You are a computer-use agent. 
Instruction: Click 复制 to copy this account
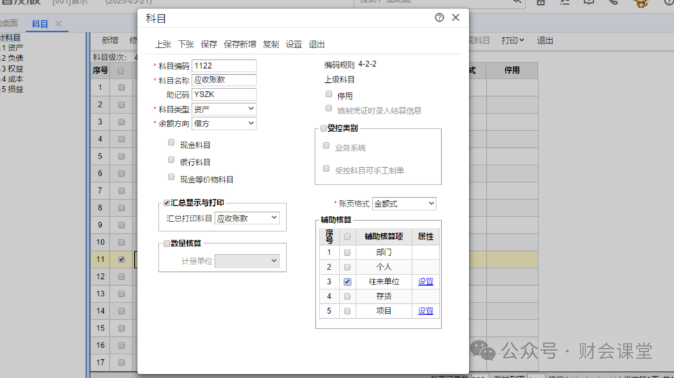click(271, 44)
